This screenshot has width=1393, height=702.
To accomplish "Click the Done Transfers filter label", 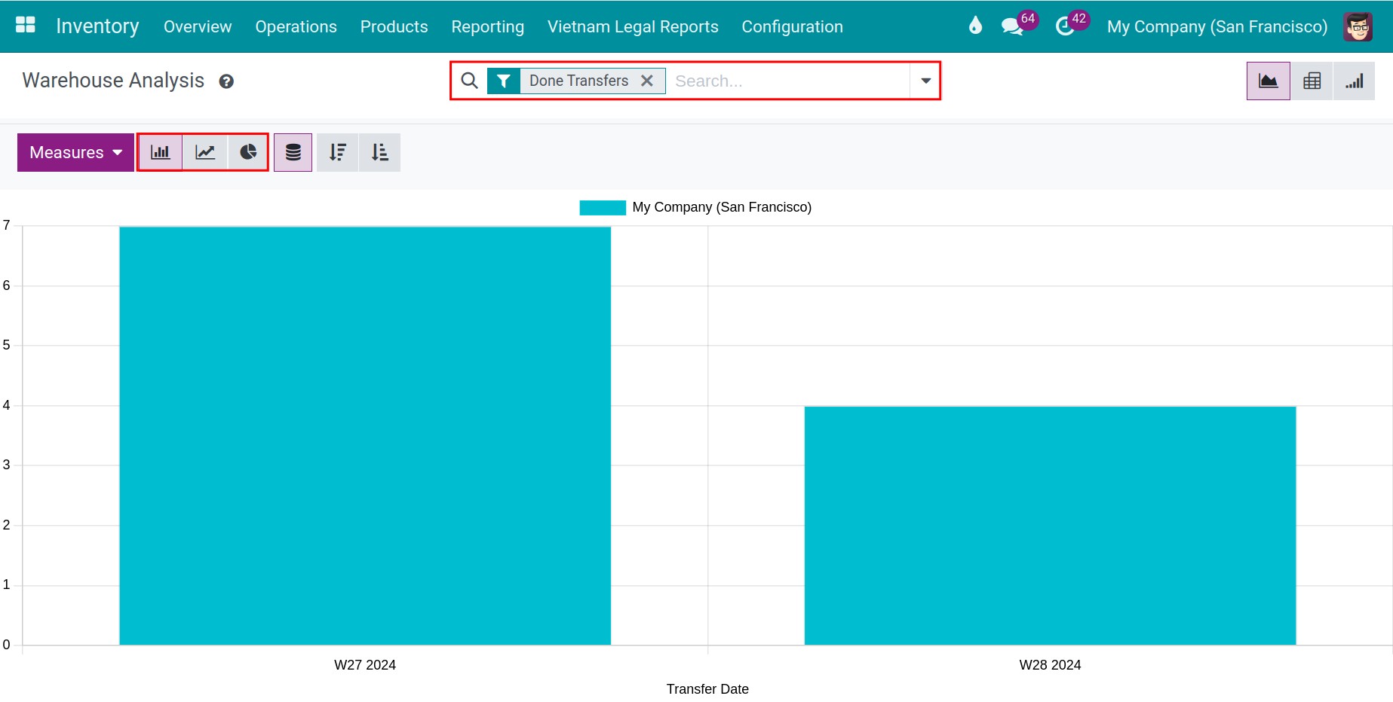I will (578, 81).
